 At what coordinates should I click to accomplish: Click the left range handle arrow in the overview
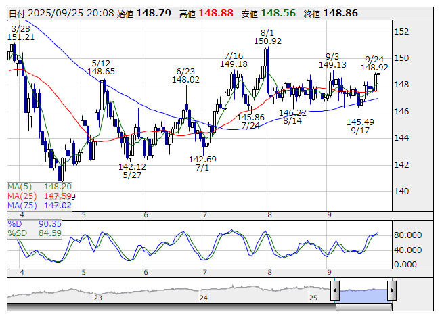334,292
